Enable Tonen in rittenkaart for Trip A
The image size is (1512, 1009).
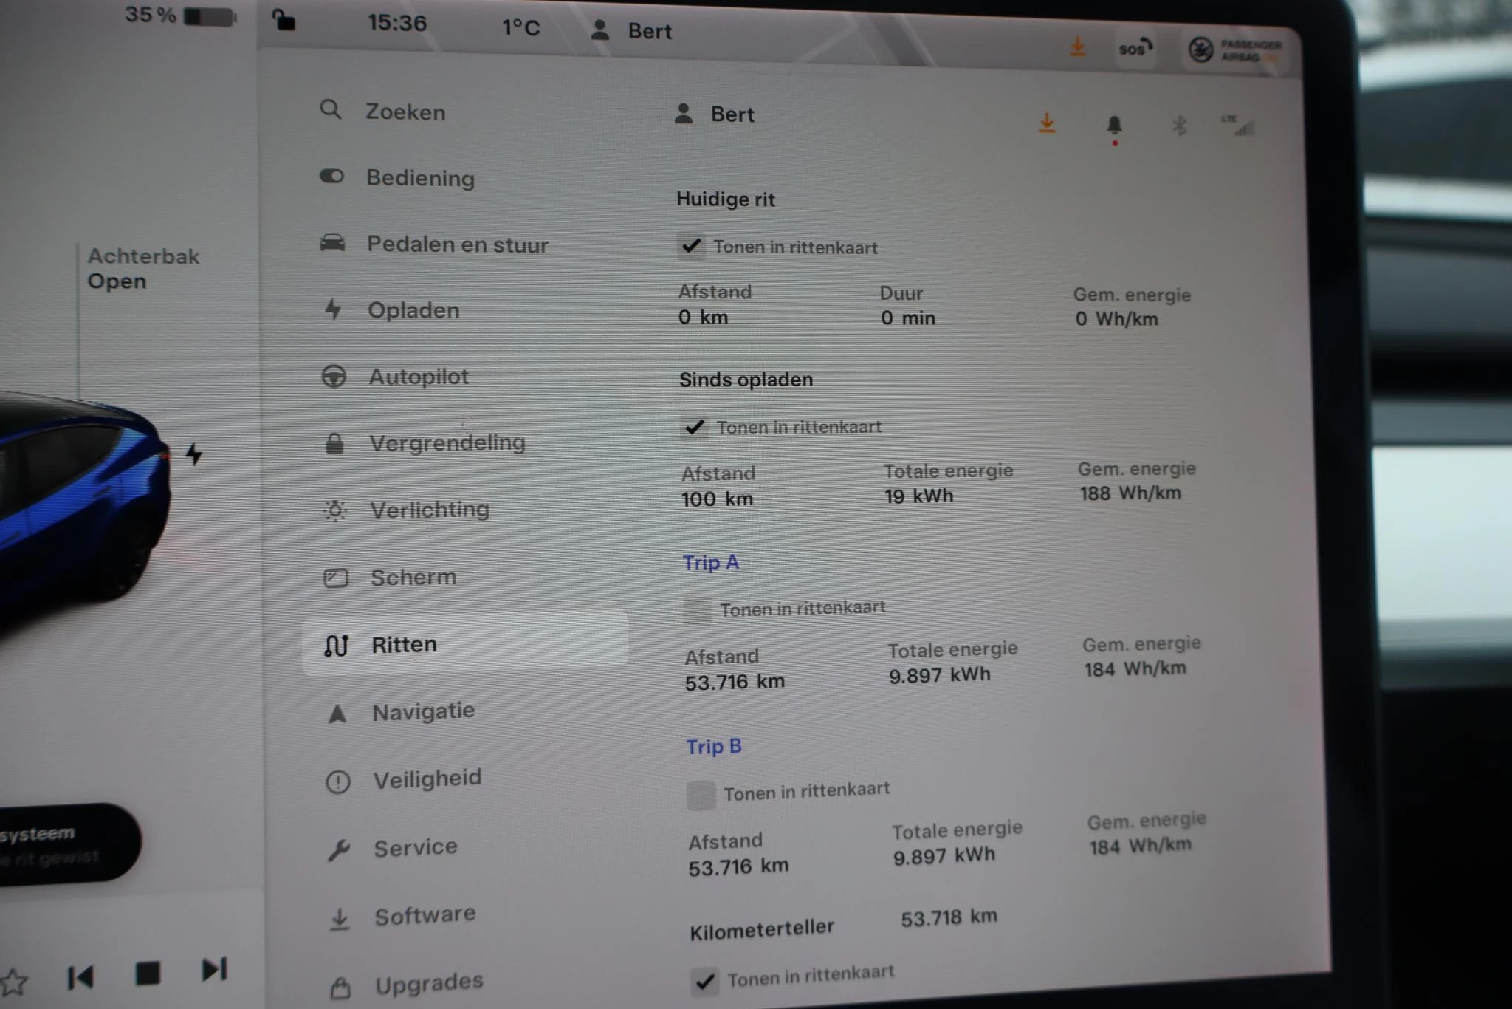pos(697,610)
